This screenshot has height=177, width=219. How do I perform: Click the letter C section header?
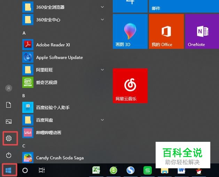(x=24, y=146)
